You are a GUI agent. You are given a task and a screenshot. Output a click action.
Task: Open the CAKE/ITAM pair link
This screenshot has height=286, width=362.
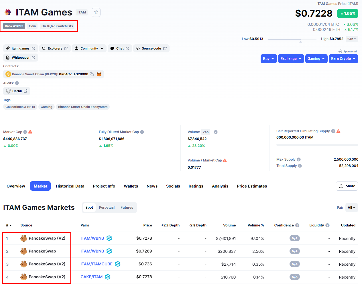(x=92, y=277)
